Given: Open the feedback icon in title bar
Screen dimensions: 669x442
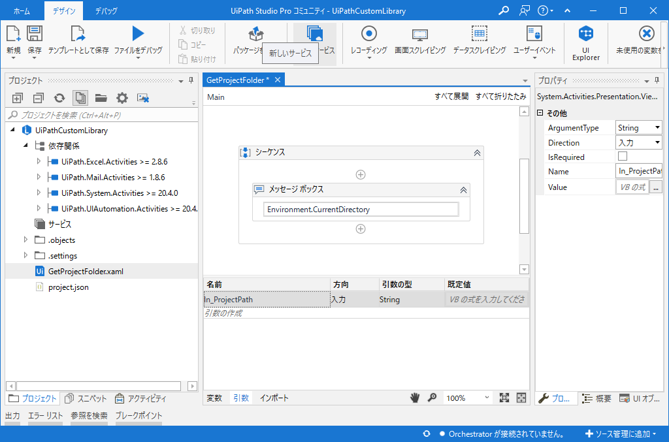Looking at the screenshot, I should pos(525,10).
